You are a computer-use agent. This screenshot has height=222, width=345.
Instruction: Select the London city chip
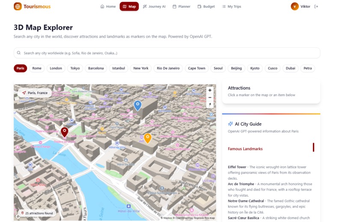[56, 68]
